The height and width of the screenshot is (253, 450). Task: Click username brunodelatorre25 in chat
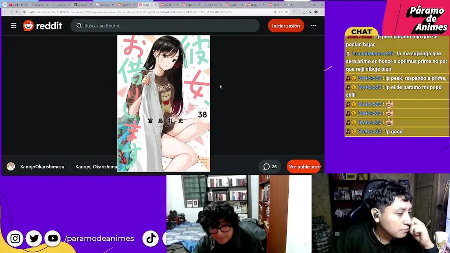[373, 53]
